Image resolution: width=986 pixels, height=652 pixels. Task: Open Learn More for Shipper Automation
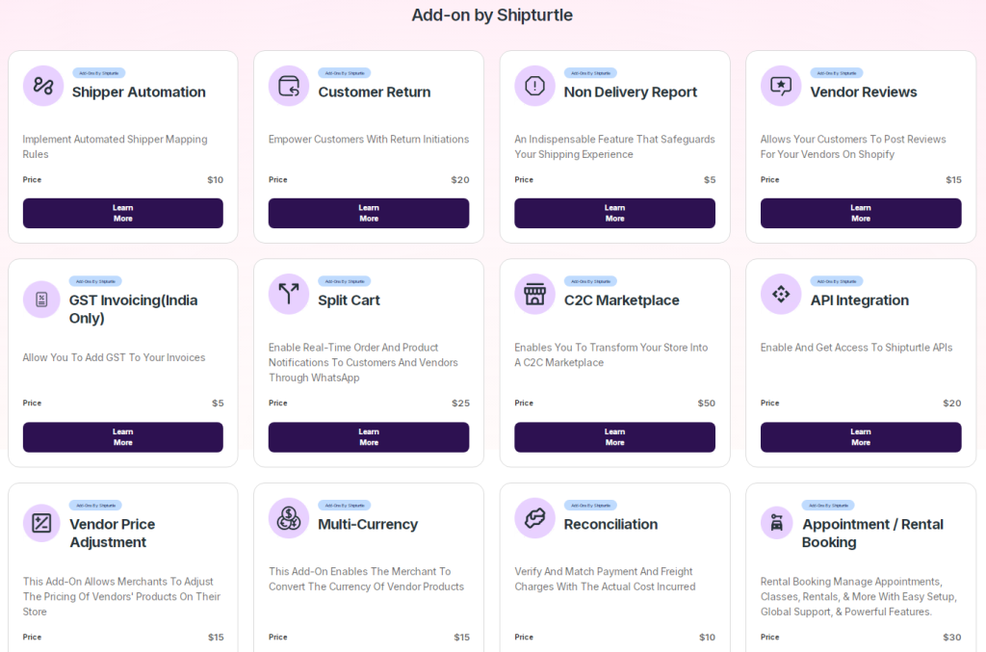coord(123,213)
